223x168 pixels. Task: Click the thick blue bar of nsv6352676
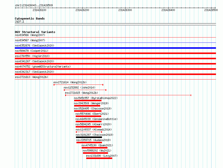(115, 48)
